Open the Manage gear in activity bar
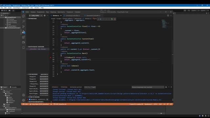This screenshot has width=210, height=118. click(x=23, y=100)
